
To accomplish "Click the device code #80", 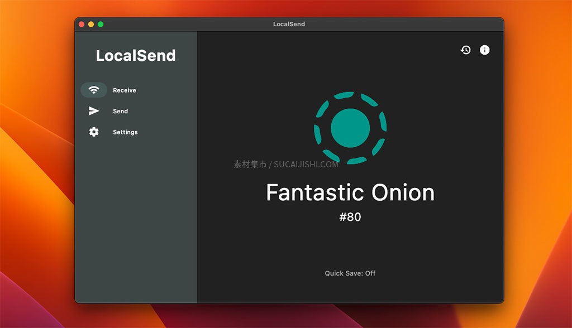I will 350,217.
